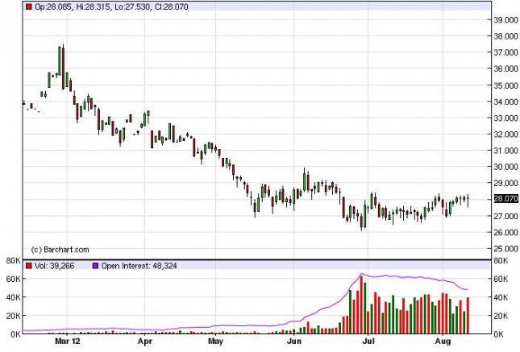
Task: Click the 'Open Interest: 48,324' label
Action: click(139, 266)
